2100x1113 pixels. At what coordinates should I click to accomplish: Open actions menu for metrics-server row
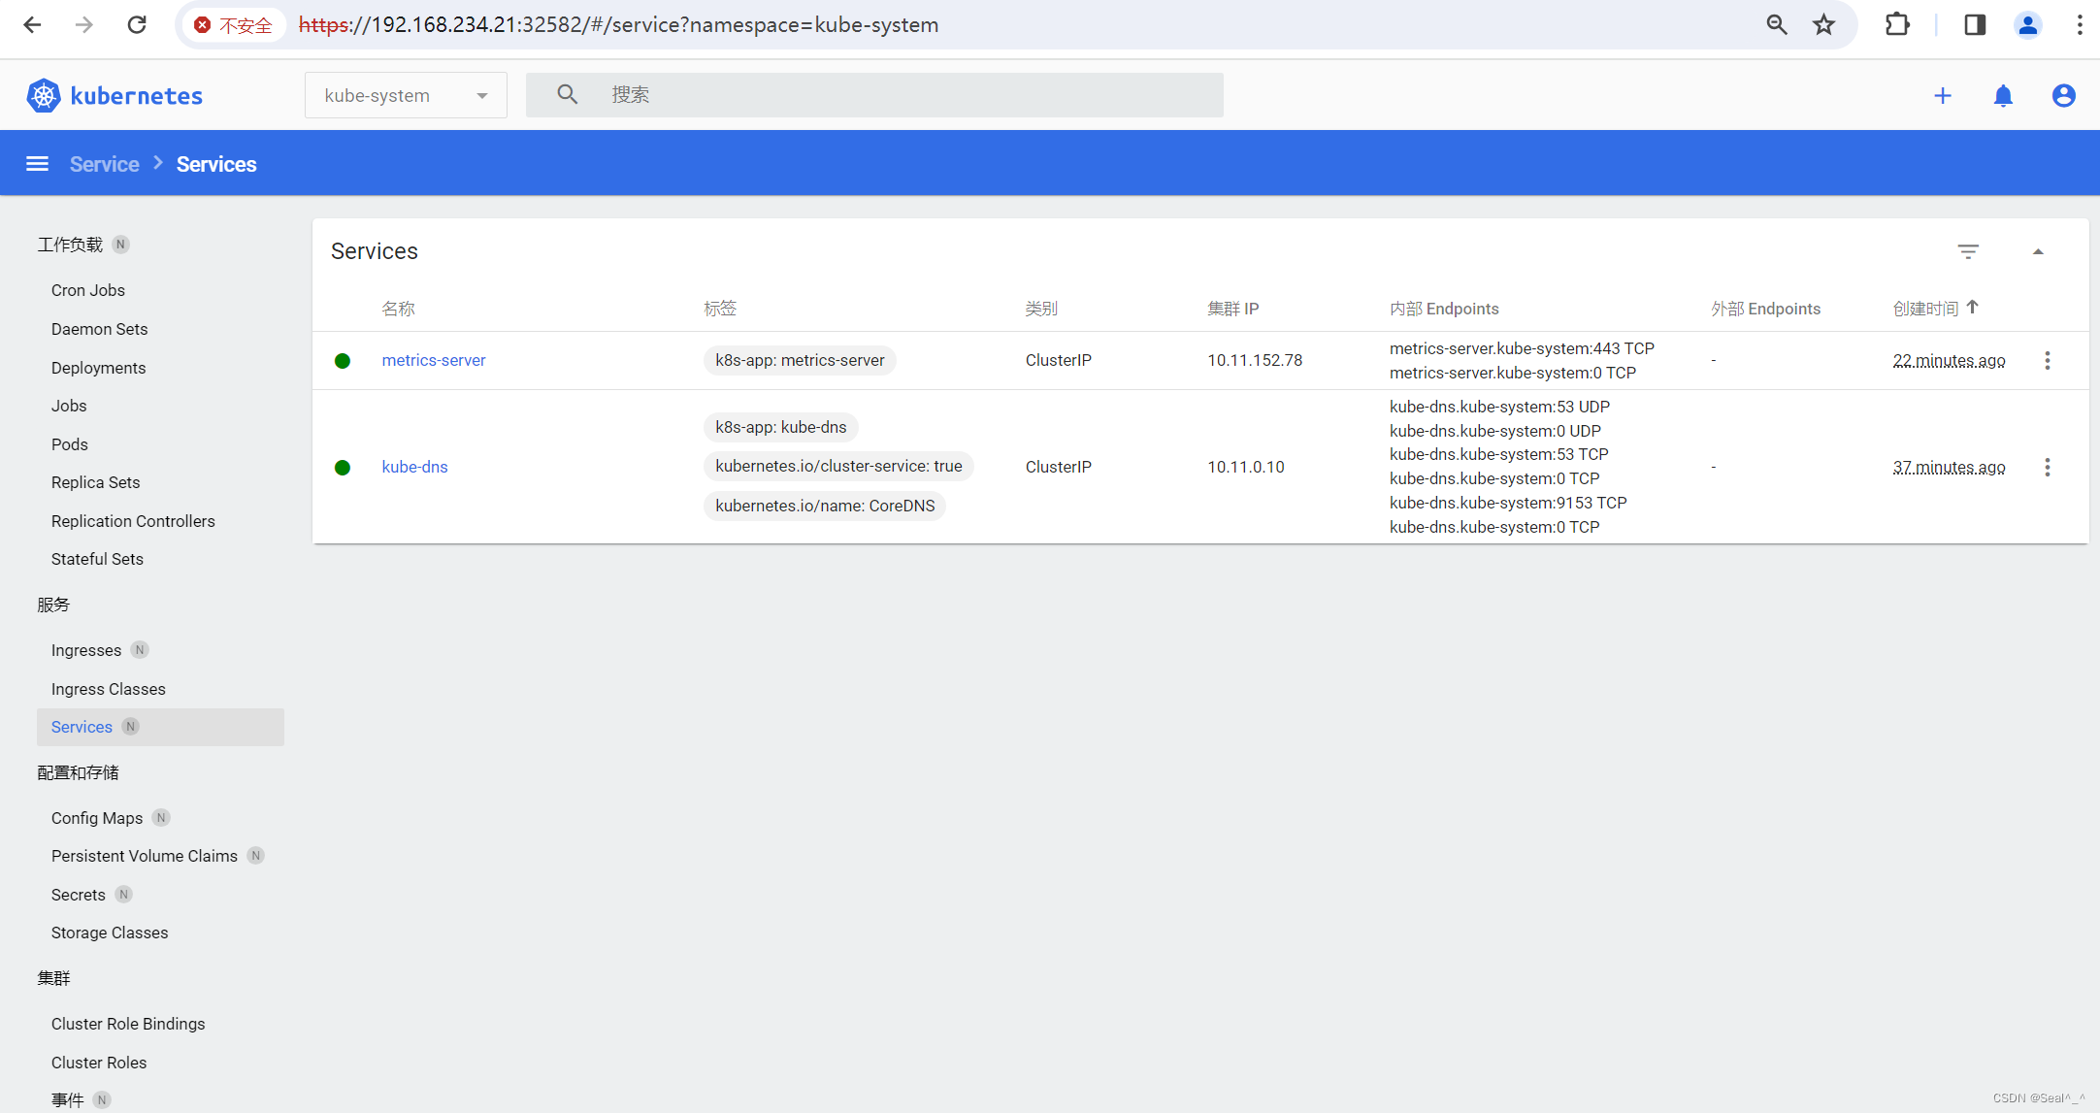[2048, 360]
